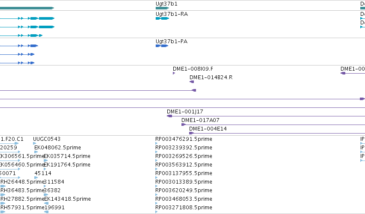Select the RP003239392.5prime EST label
The image size is (365, 214).
coord(184,148)
